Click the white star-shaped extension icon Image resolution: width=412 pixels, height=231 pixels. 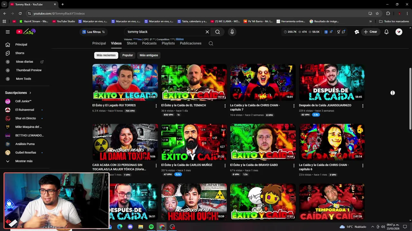point(357,32)
